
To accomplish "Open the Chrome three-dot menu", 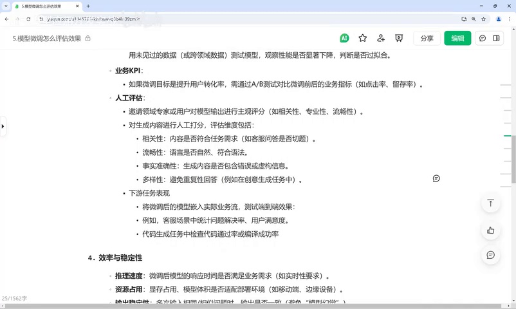I will (x=510, y=19).
